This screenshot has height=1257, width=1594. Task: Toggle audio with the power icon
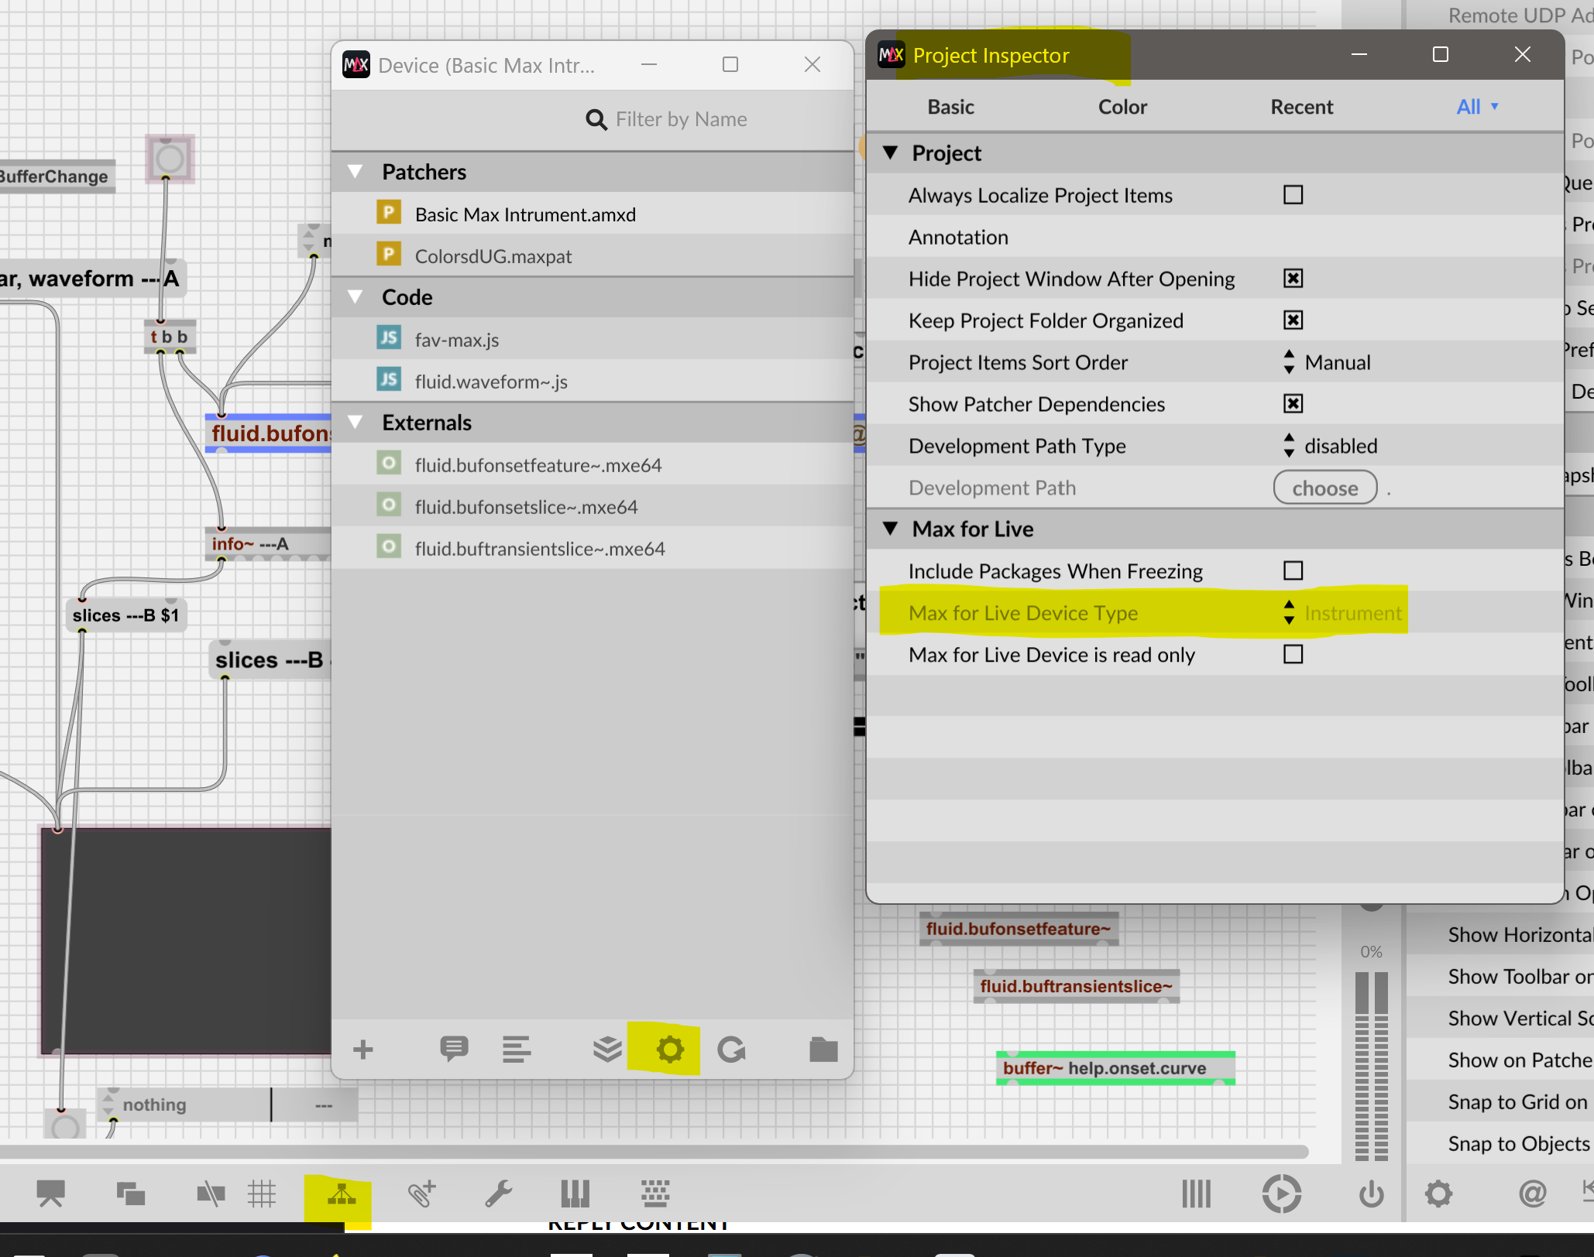coord(1372,1194)
